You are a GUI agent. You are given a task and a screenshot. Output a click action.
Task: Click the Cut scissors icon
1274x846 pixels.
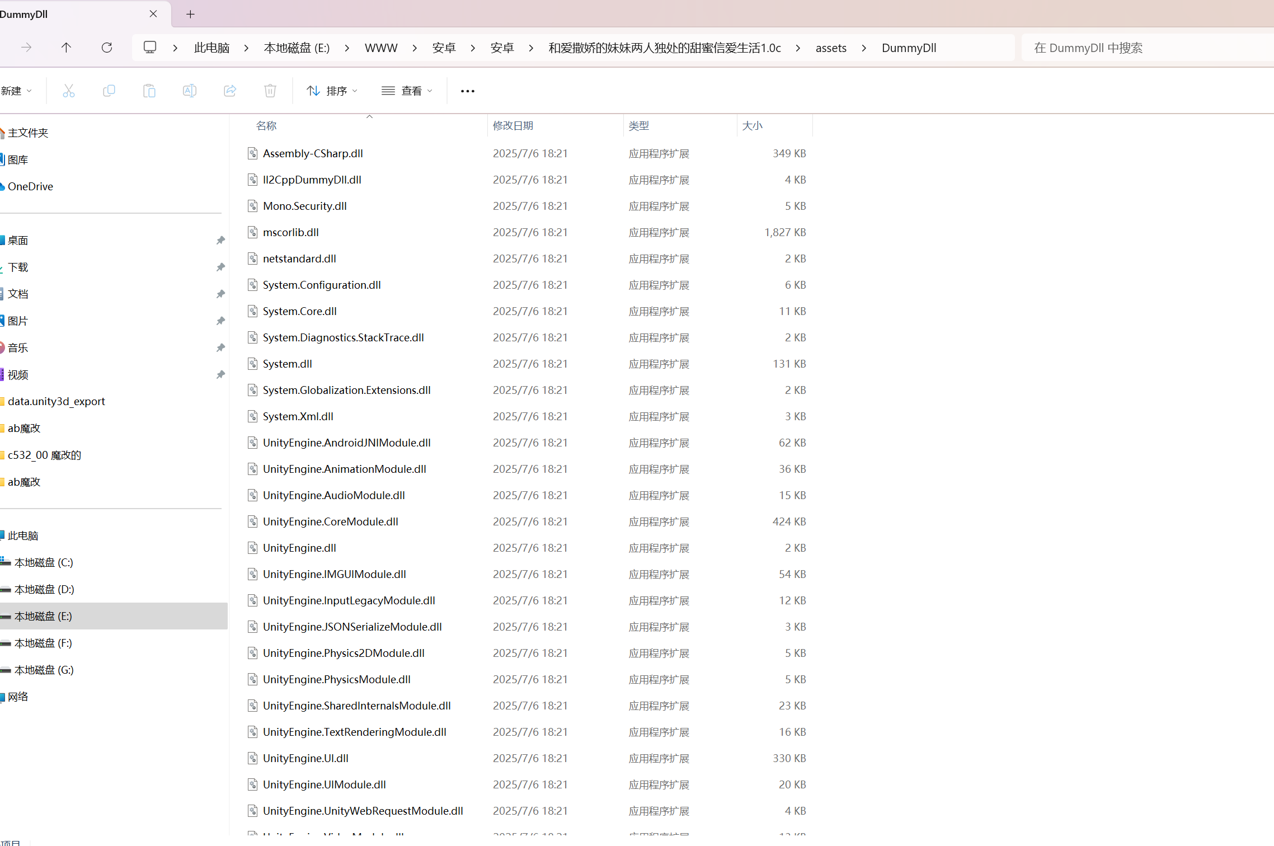(x=69, y=91)
